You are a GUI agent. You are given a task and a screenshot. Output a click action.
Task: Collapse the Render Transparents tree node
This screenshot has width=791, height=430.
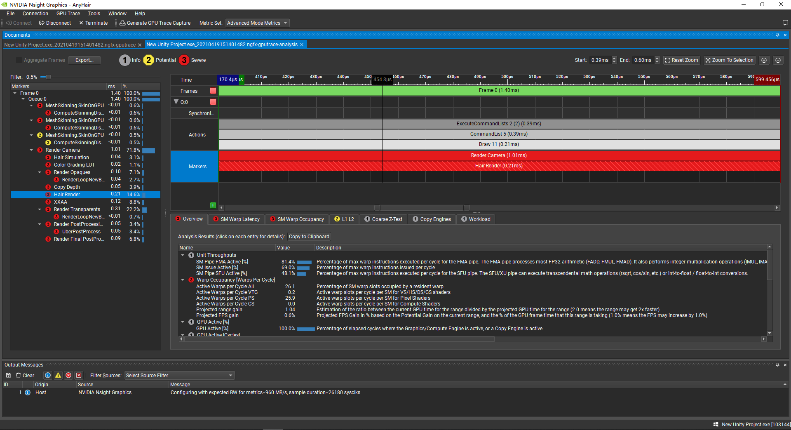pyautogui.click(x=40, y=209)
